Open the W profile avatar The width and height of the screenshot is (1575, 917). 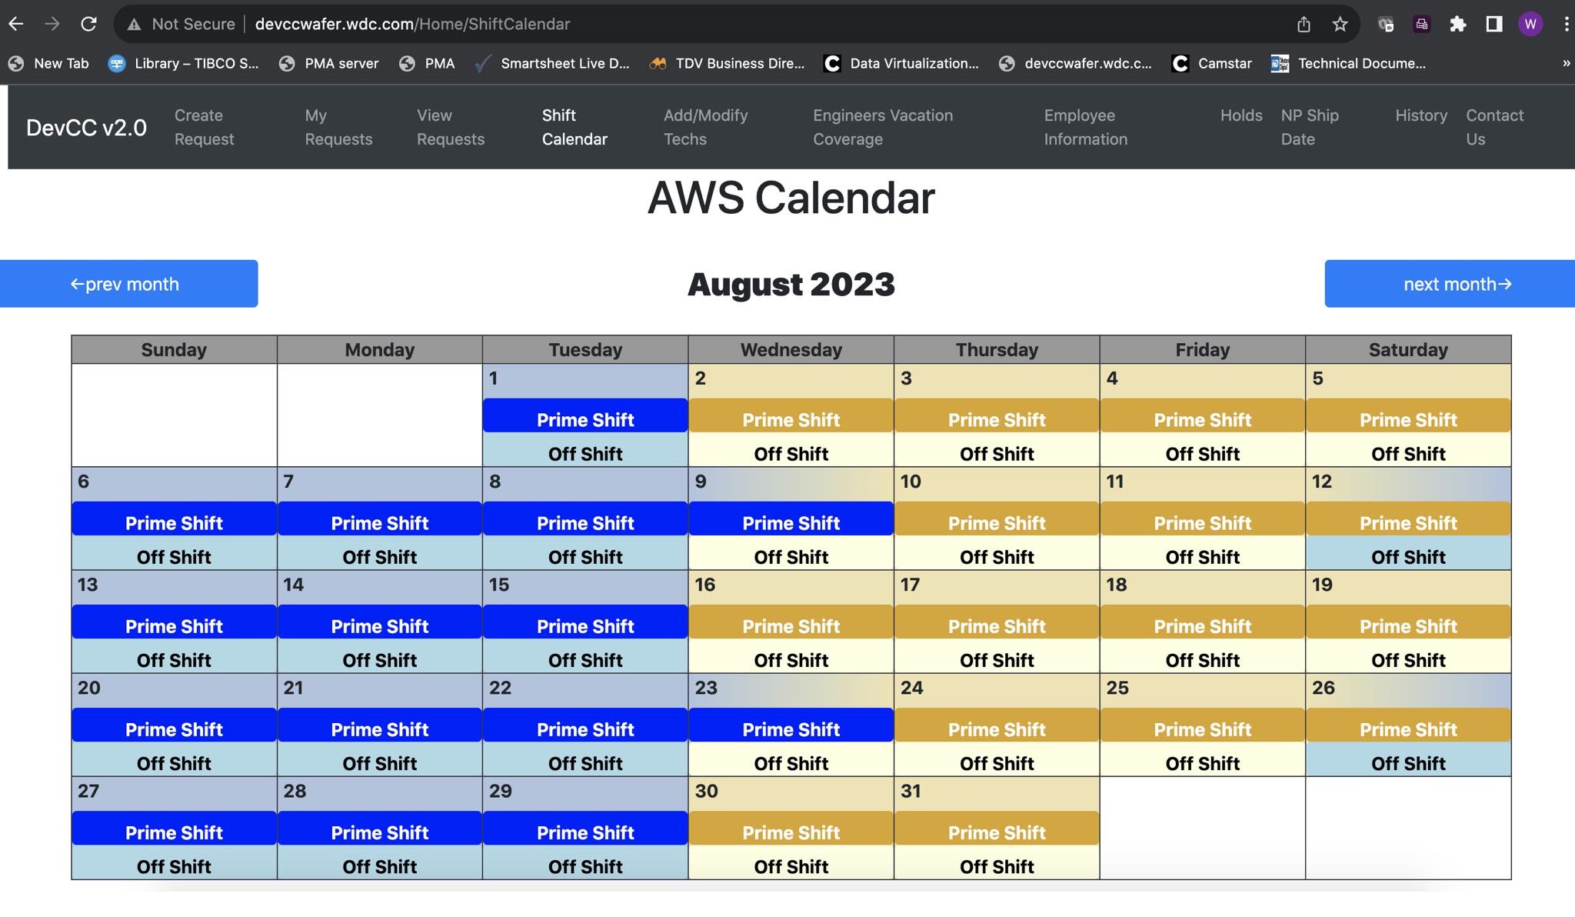click(1530, 25)
